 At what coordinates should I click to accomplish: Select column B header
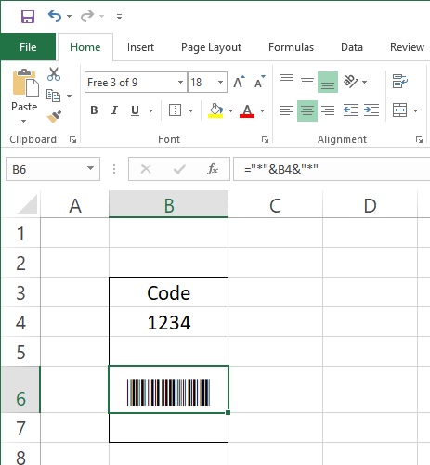[x=168, y=204]
